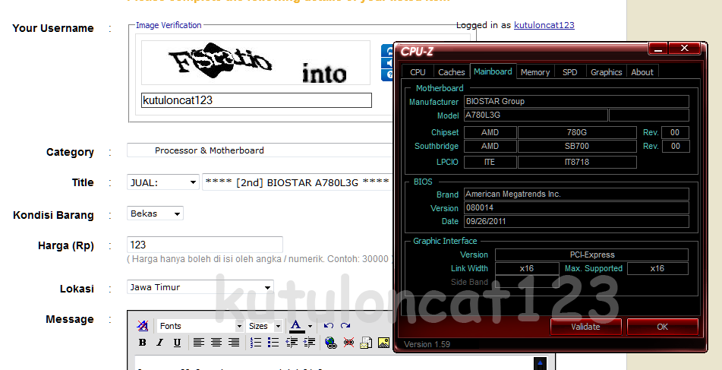722x370 pixels.
Task: Open captcha help icon
Action: [x=387, y=75]
